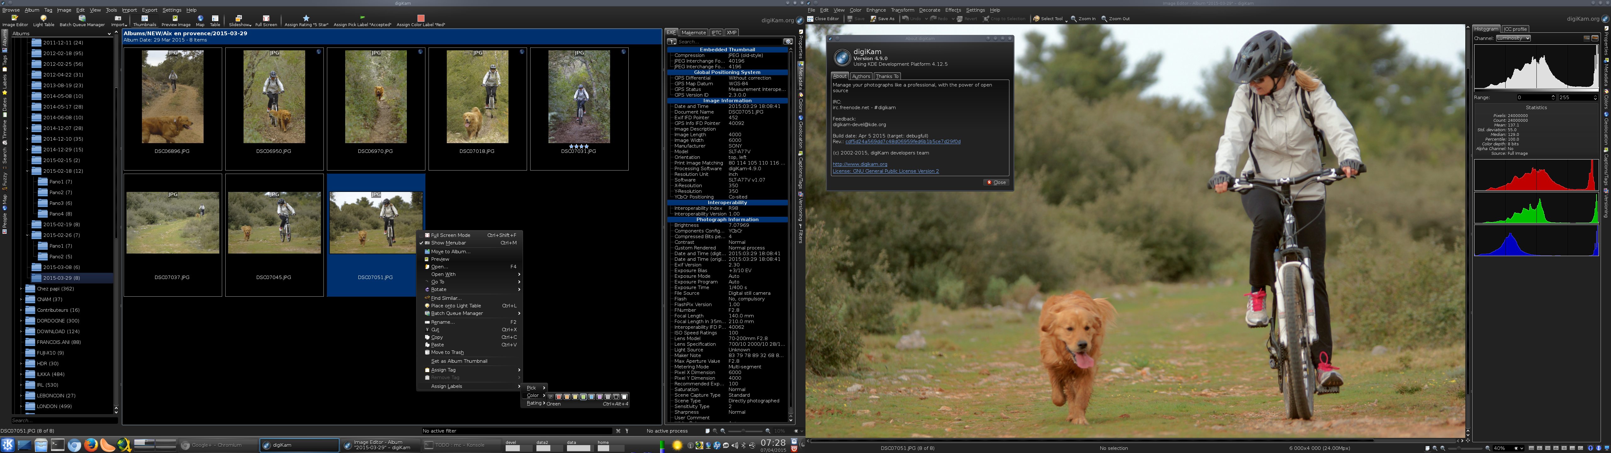Toggle linear histogram scale button

[x=1586, y=38]
